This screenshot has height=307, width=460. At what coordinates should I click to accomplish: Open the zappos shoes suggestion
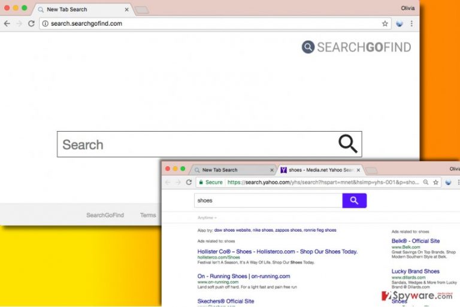[x=288, y=230]
